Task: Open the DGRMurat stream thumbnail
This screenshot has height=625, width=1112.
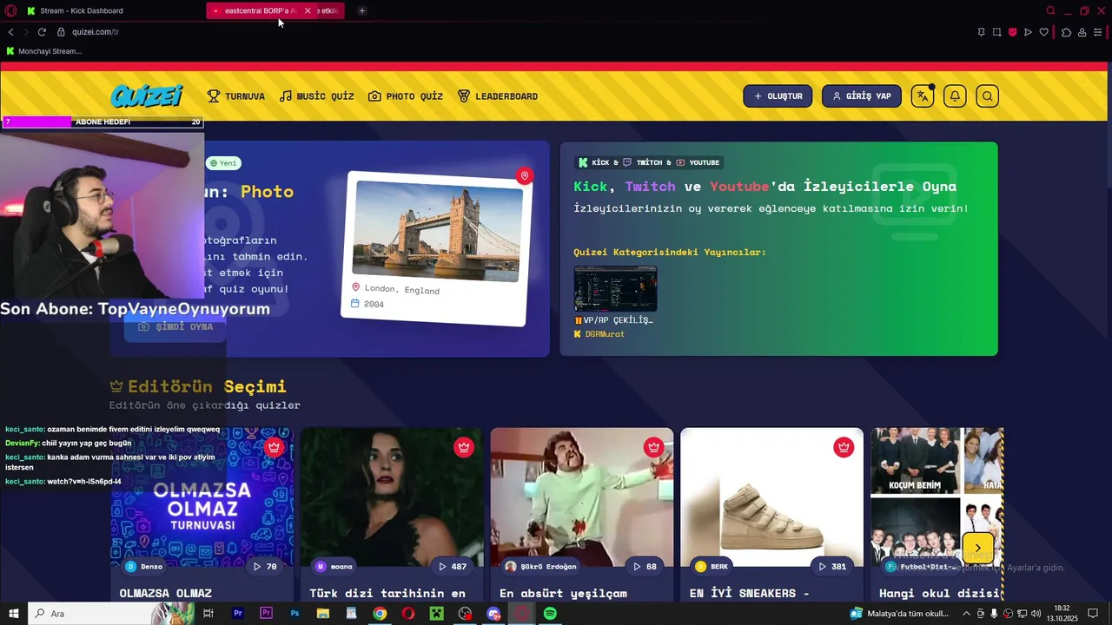Action: click(x=615, y=288)
